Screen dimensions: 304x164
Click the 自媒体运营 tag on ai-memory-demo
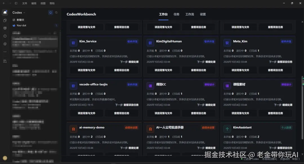[x=131, y=128]
